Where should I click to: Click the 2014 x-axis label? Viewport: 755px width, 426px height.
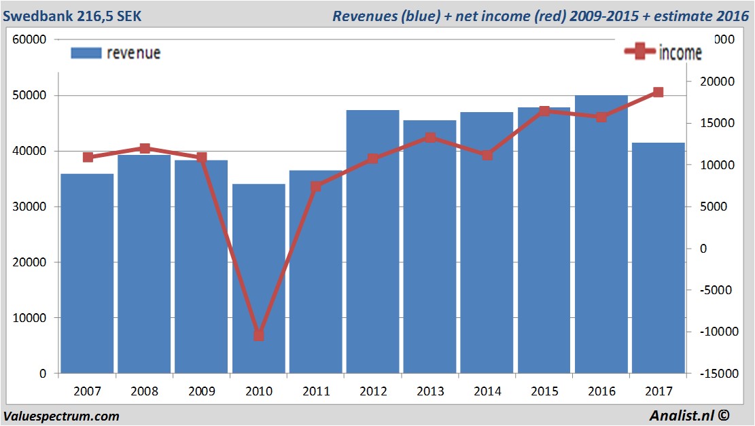coord(487,391)
